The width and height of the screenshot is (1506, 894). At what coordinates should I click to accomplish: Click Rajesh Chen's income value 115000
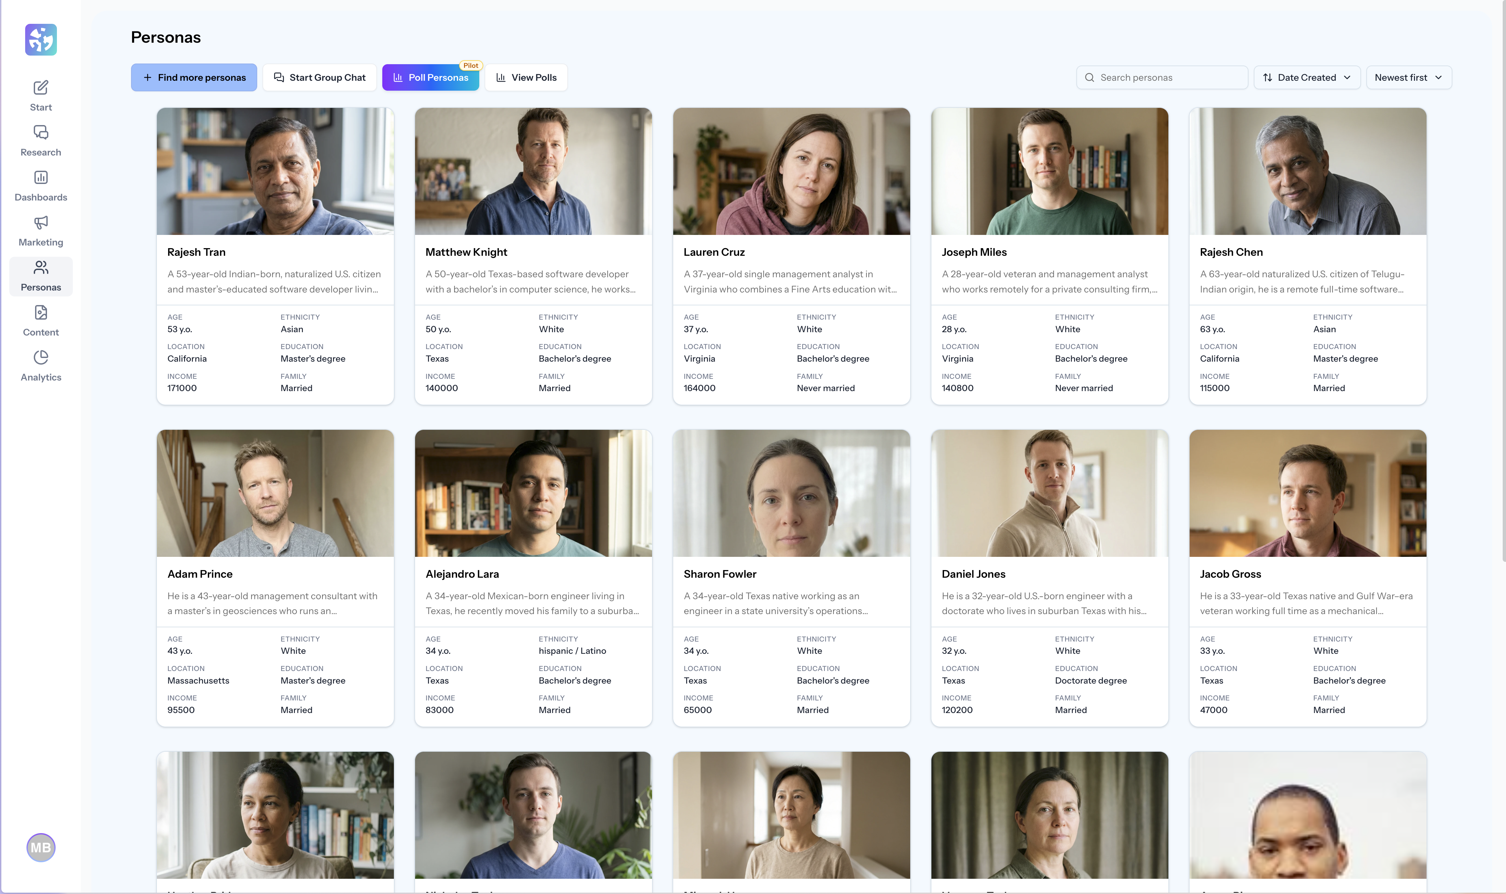[x=1214, y=388]
